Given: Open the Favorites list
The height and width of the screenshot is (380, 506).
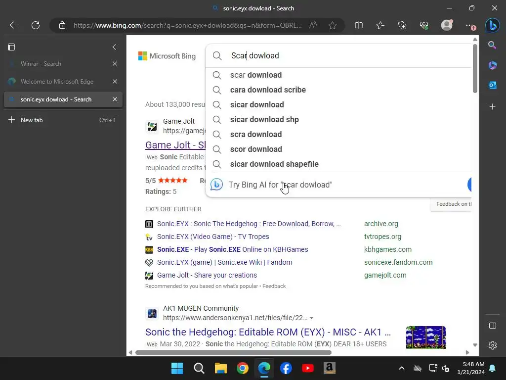Looking at the screenshot, I should (x=380, y=25).
